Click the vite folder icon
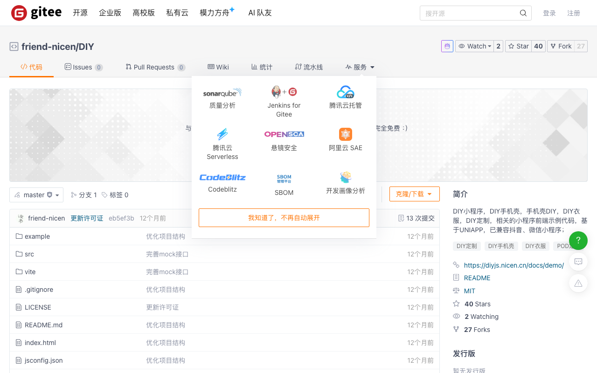This screenshot has width=597, height=373. 19,272
